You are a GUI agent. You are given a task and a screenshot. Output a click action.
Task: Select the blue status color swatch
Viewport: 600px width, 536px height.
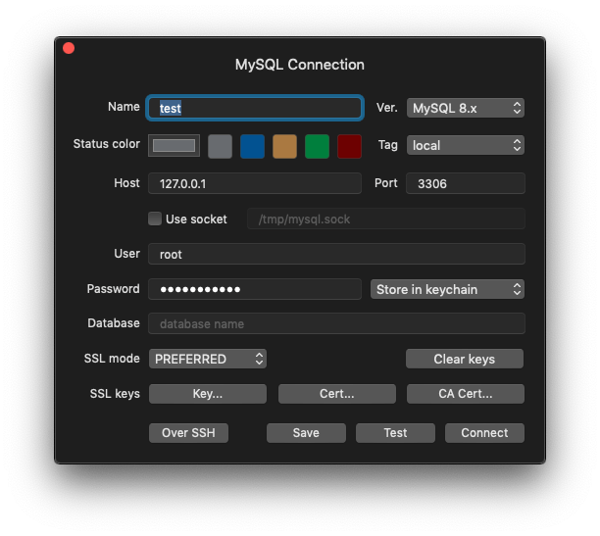click(253, 146)
